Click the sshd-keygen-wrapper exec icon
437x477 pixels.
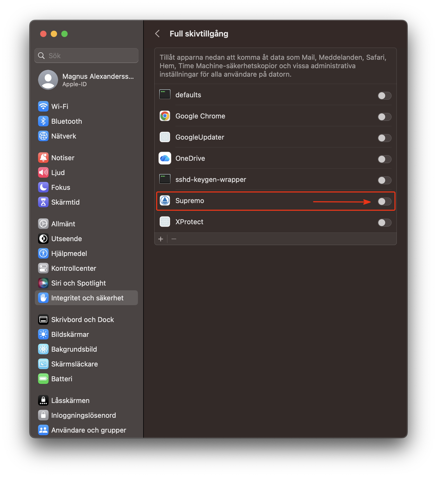point(165,179)
